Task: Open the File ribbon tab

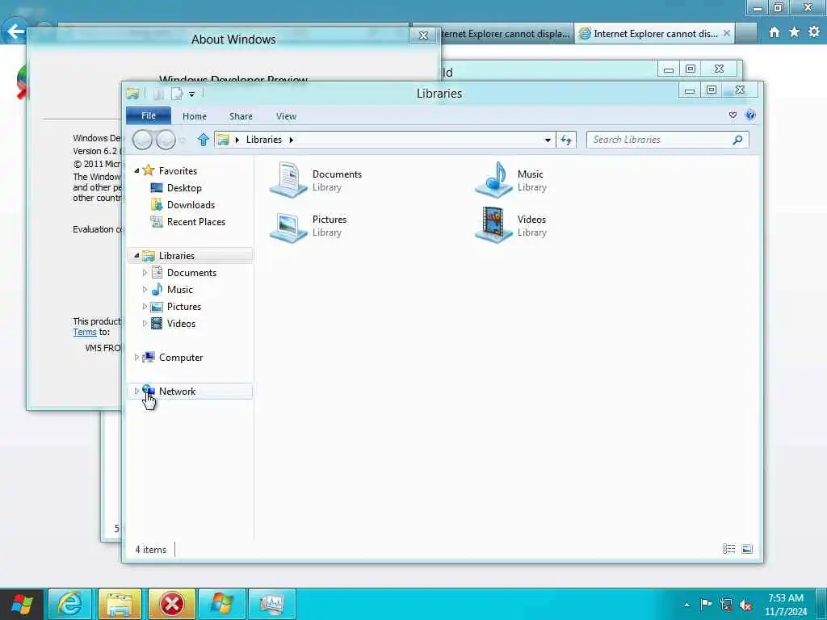Action: [x=149, y=115]
